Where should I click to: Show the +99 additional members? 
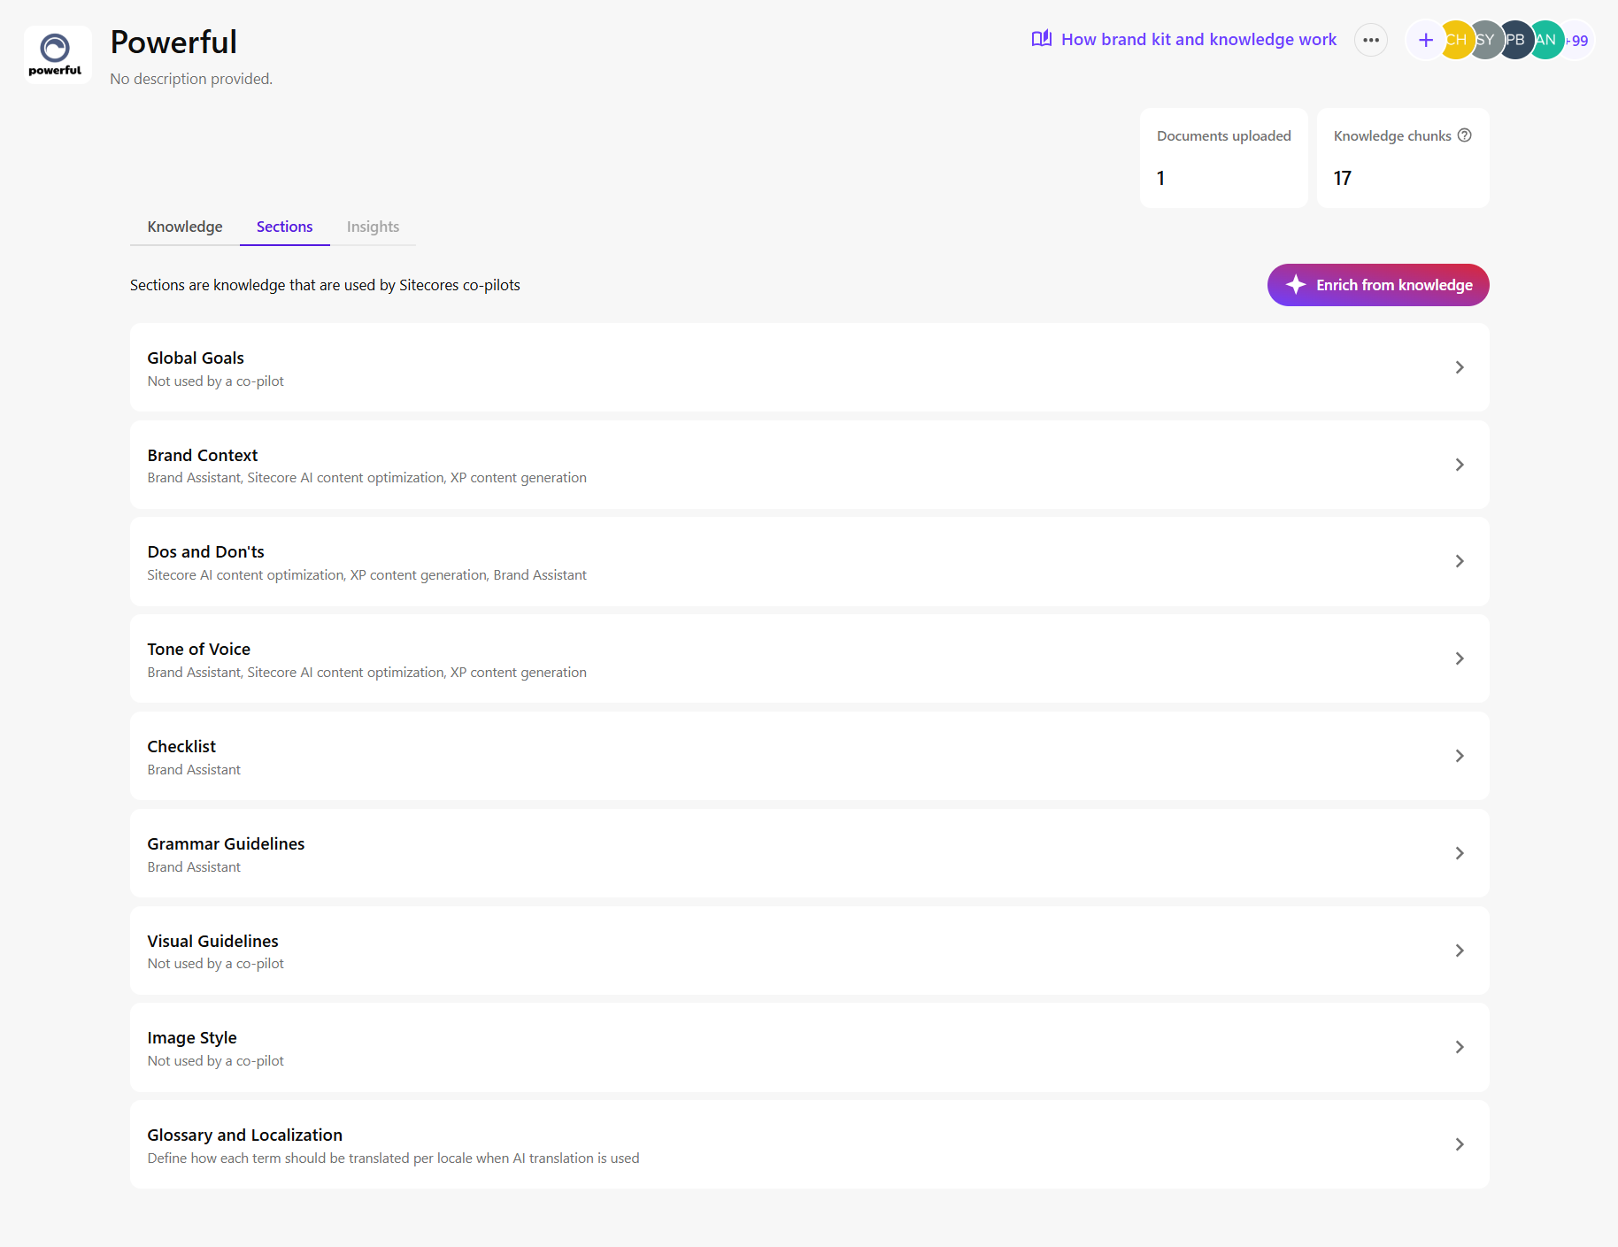click(x=1578, y=40)
